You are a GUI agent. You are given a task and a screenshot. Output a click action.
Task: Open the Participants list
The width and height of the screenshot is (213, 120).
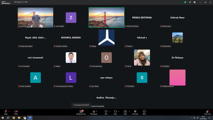(94, 112)
